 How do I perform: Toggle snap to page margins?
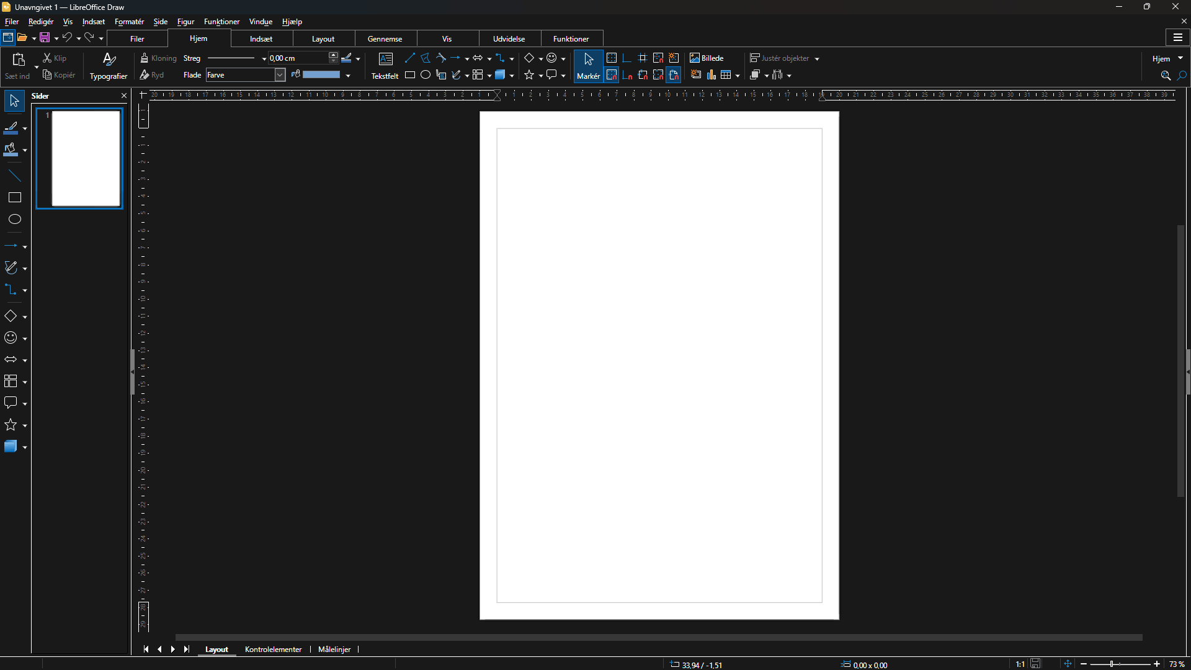click(674, 74)
